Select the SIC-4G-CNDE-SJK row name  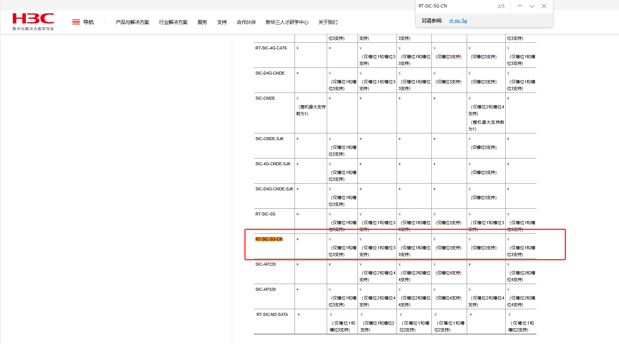(x=273, y=164)
